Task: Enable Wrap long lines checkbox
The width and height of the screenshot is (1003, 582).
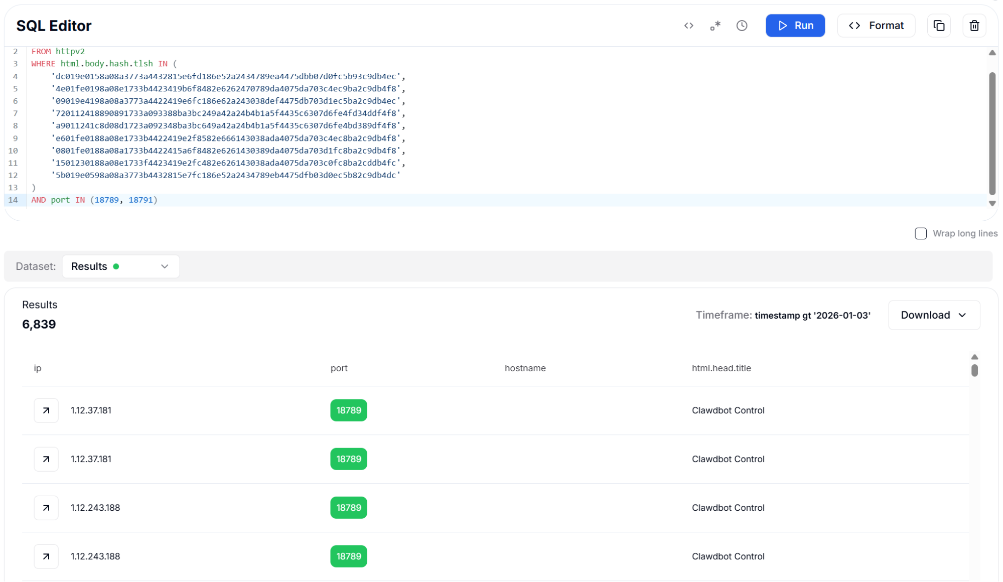Action: click(x=920, y=234)
